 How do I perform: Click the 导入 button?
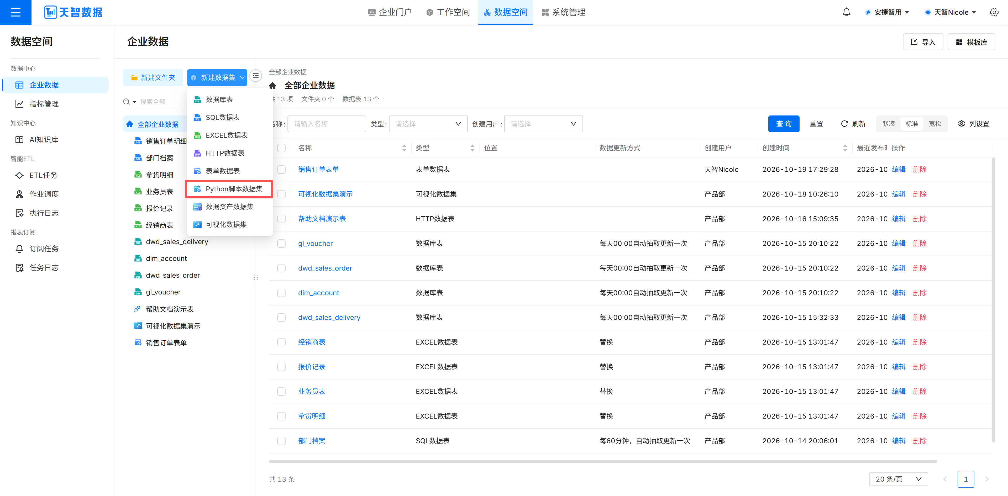pos(923,42)
